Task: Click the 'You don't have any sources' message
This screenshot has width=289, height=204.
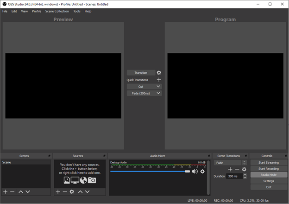Action: coord(80,169)
